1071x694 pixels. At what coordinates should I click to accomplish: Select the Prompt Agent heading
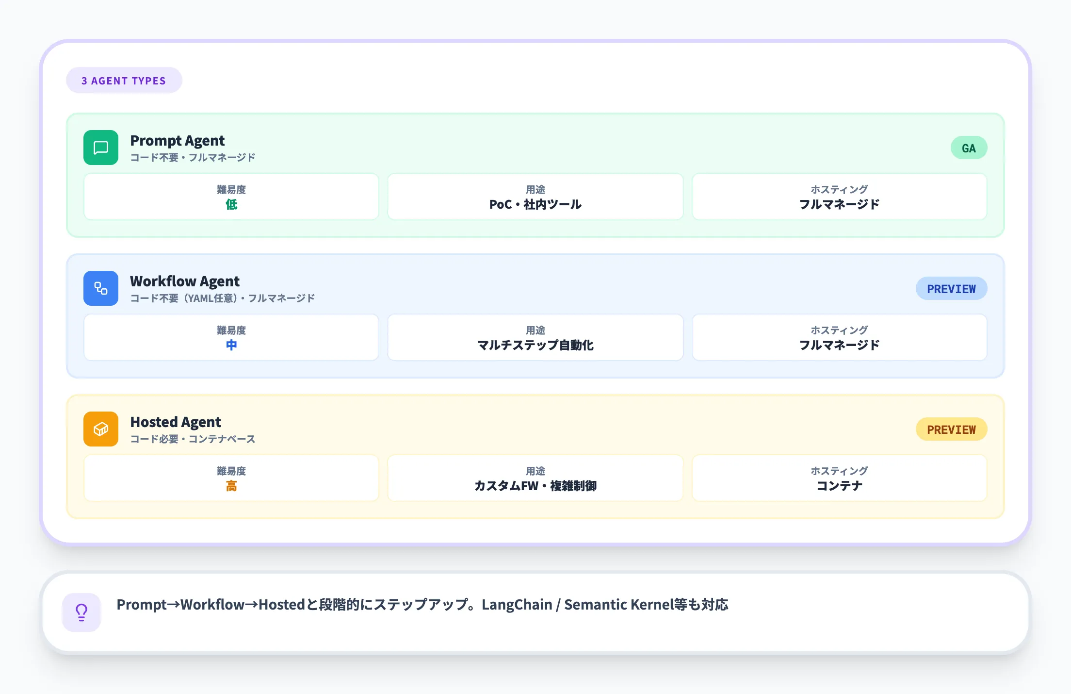[178, 141]
